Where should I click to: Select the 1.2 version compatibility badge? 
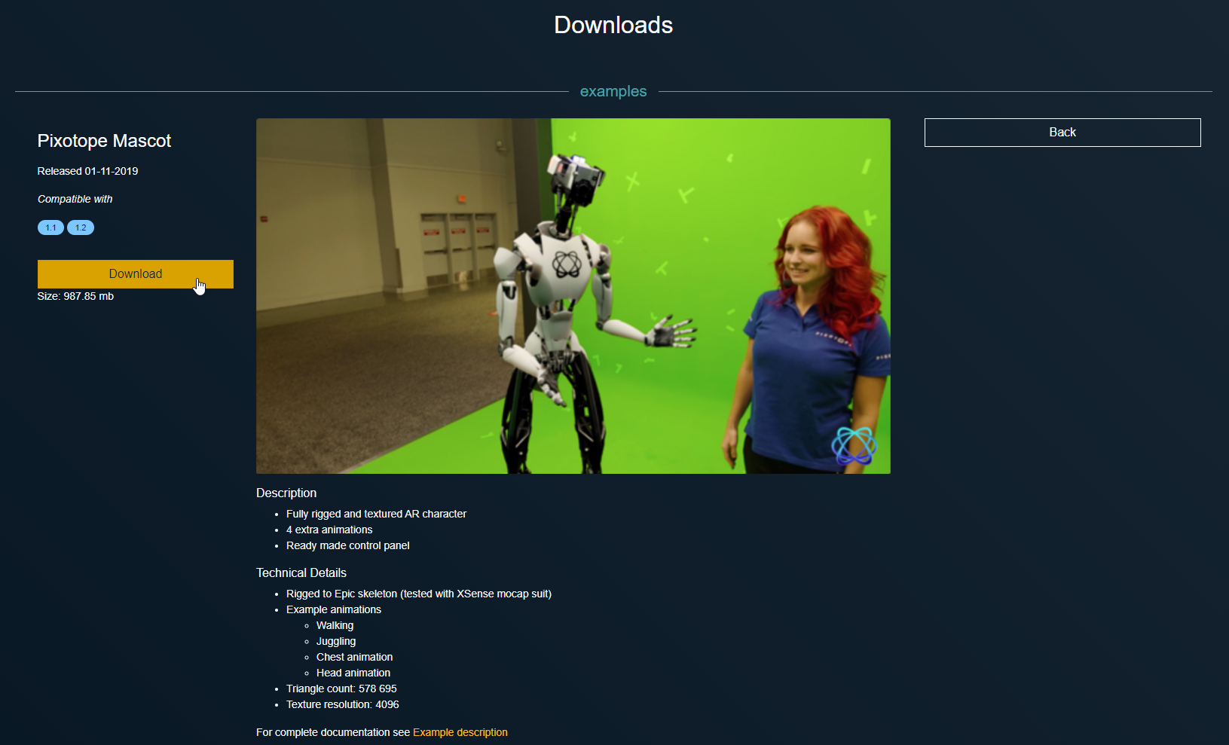[x=81, y=227]
